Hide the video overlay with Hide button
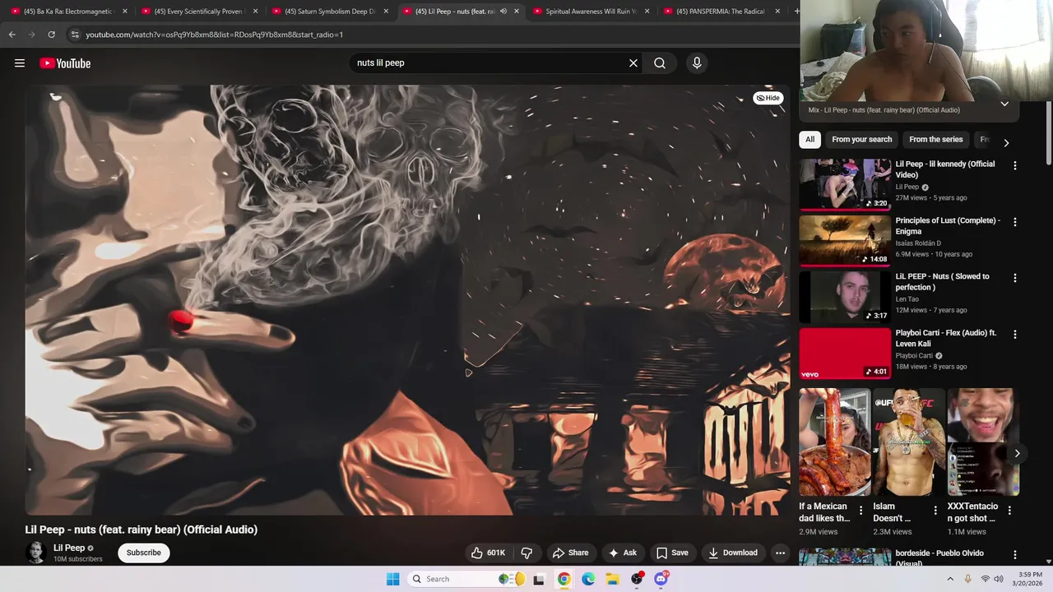1053x592 pixels. [x=768, y=98]
